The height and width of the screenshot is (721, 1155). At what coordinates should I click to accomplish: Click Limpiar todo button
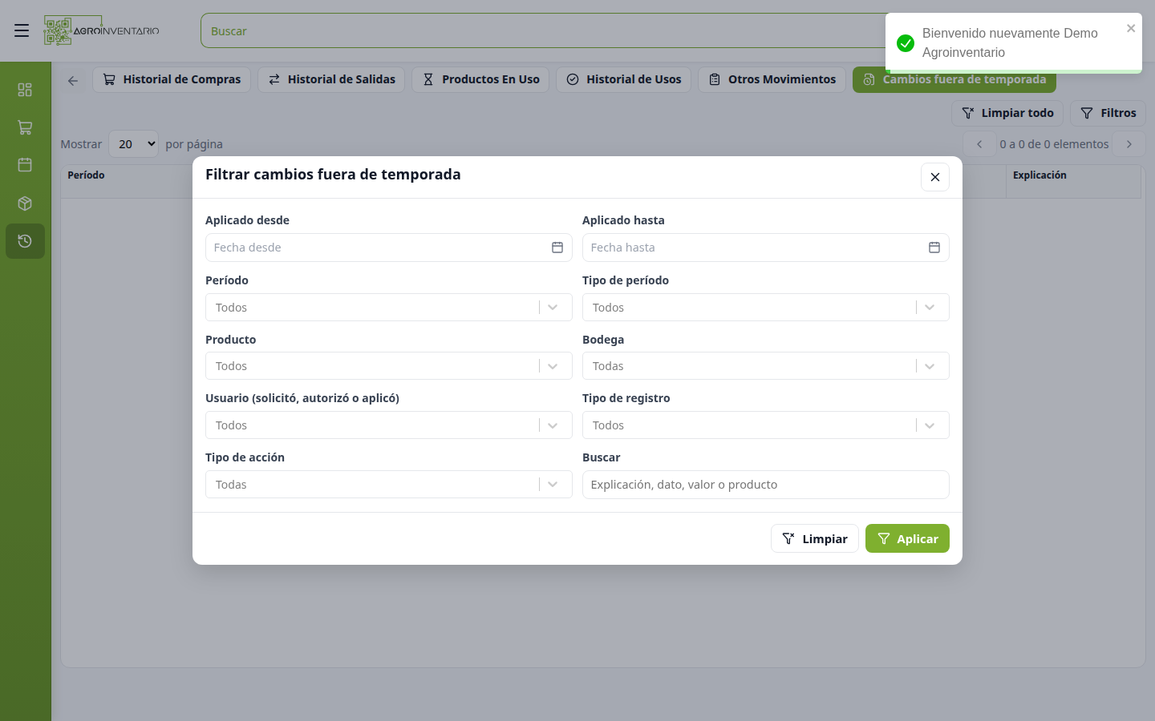[1007, 113]
